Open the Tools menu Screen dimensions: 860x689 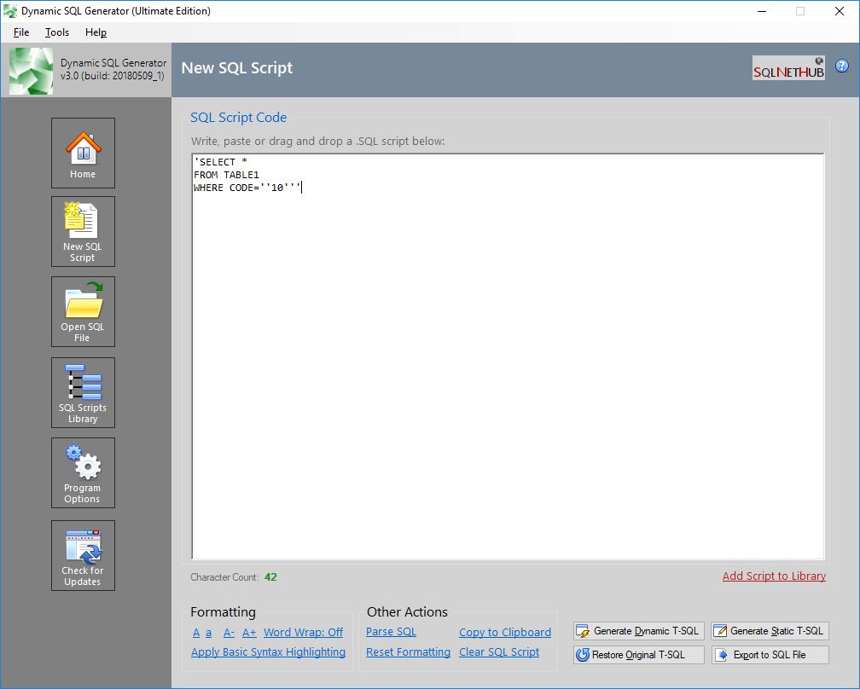57,32
